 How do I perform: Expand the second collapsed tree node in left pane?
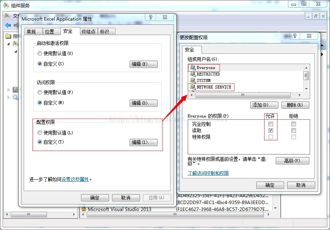9,97
